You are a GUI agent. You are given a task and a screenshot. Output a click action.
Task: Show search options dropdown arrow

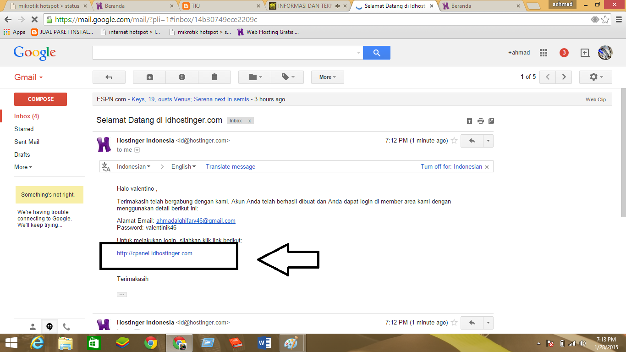[358, 53]
